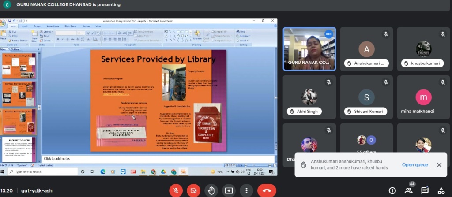Leave the call with red hang-up button
The height and width of the screenshot is (197, 452).
(x=267, y=191)
